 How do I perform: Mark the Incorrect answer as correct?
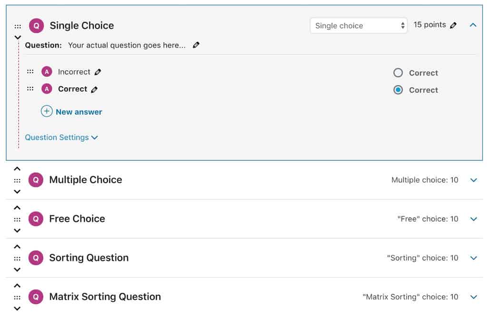(398, 73)
